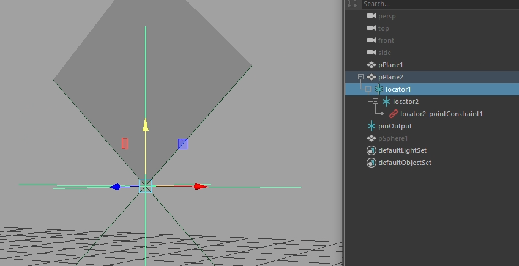Click the defaultLightSet set icon
The width and height of the screenshot is (519, 266).
(372, 150)
